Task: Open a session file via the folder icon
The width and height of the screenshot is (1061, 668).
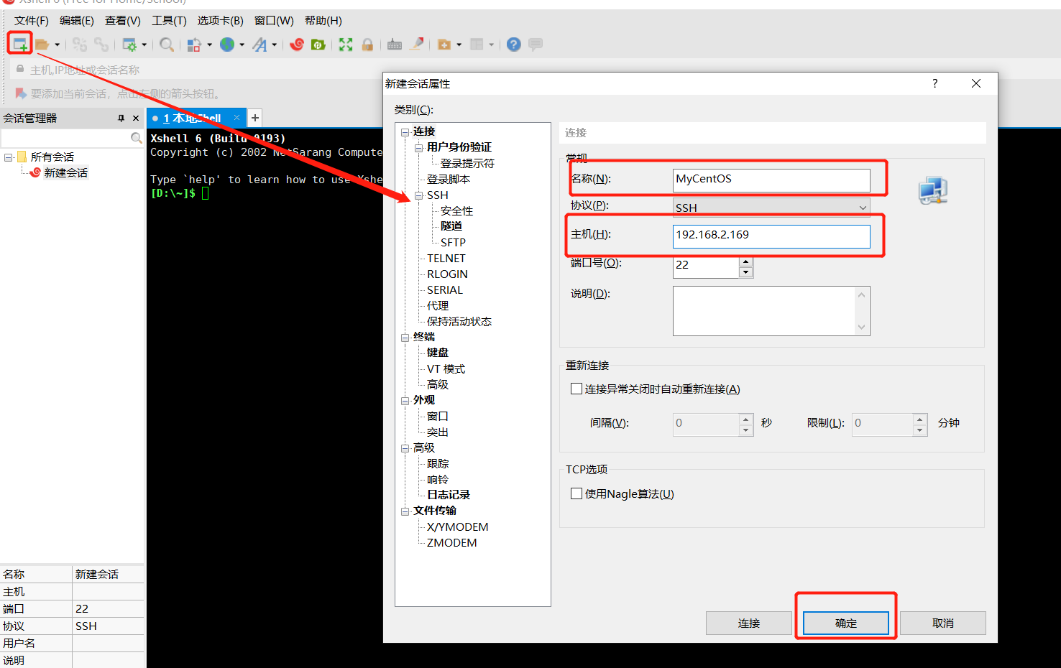Action: [42, 44]
